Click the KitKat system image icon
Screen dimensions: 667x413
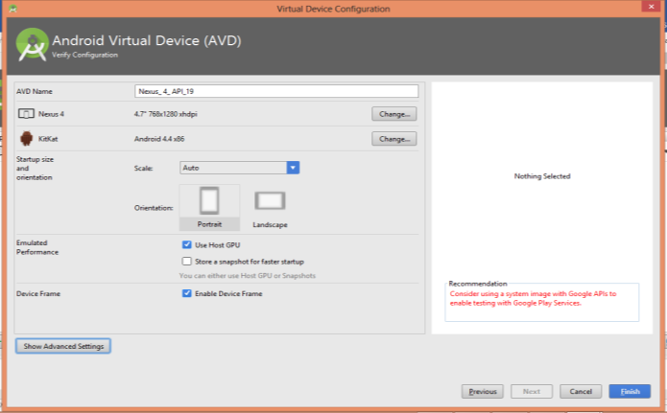26,139
